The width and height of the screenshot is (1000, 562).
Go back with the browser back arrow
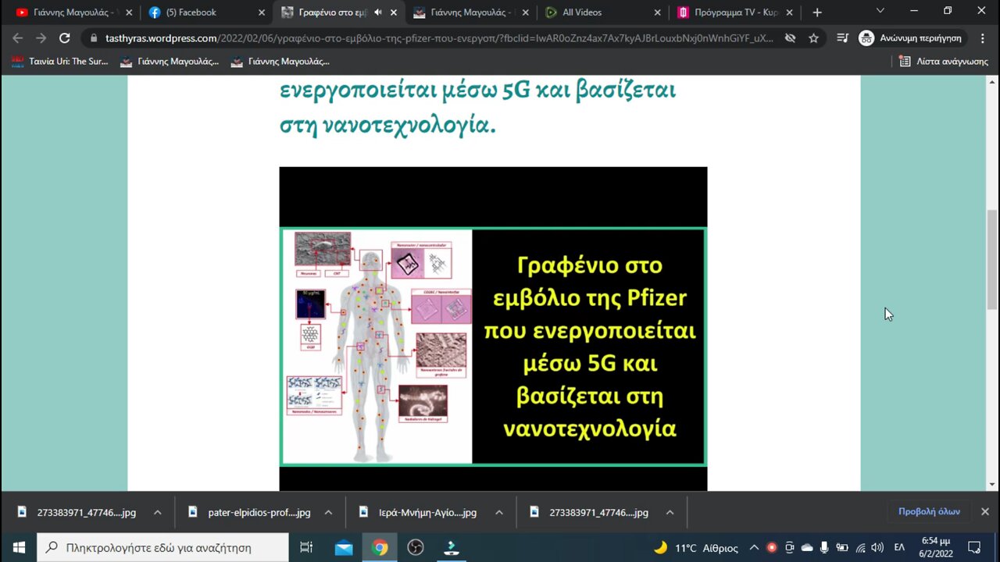click(18, 37)
